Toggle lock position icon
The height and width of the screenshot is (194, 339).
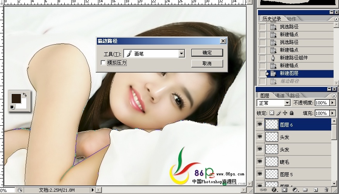tap(285, 113)
